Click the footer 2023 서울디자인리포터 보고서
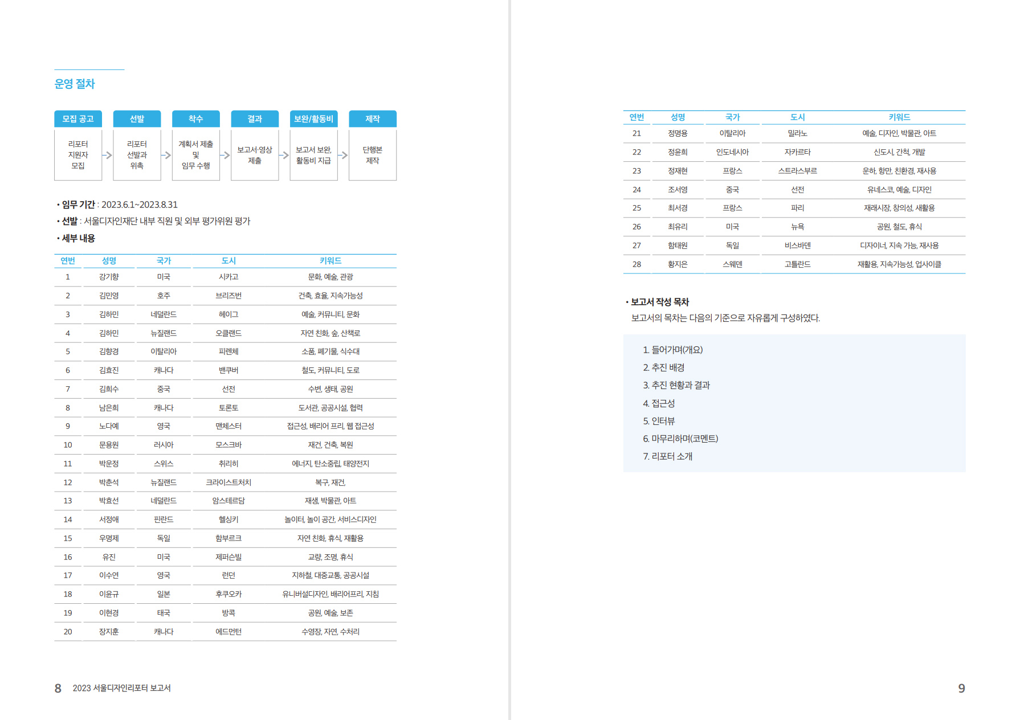The image size is (1020, 720). [x=121, y=688]
